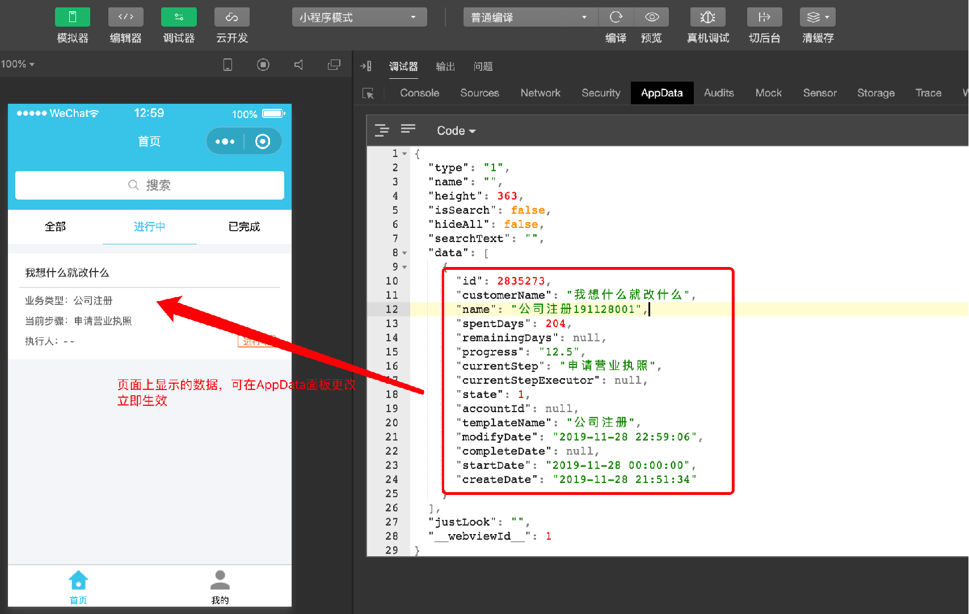Image resolution: width=969 pixels, height=614 pixels.
Task: Tap the 我的 bottom navigation button
Action: point(220,587)
